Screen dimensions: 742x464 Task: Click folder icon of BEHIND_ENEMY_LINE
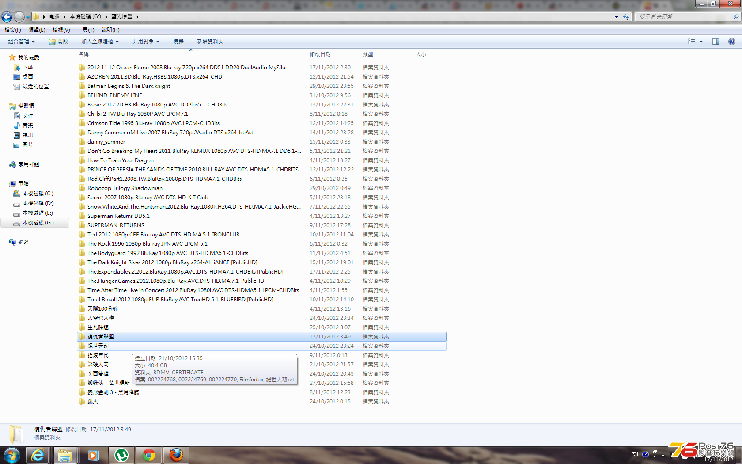tap(82, 95)
